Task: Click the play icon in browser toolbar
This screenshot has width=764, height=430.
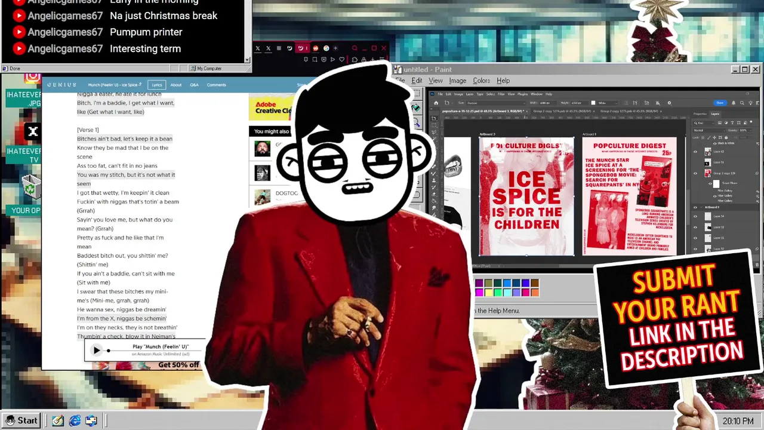Action: [332, 60]
